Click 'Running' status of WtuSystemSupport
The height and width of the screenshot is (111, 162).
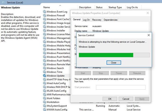tap(100, 106)
